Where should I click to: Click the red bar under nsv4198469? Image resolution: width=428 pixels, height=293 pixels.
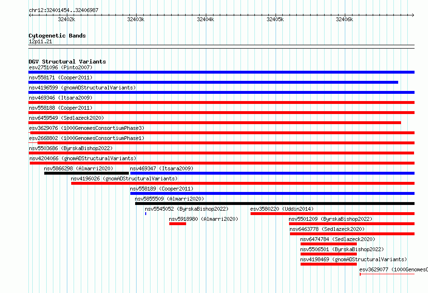[x=328, y=264]
